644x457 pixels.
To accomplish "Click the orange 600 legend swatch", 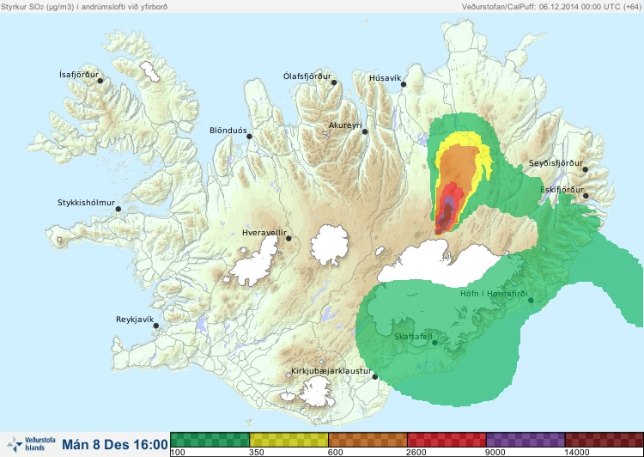I will tap(368, 440).
